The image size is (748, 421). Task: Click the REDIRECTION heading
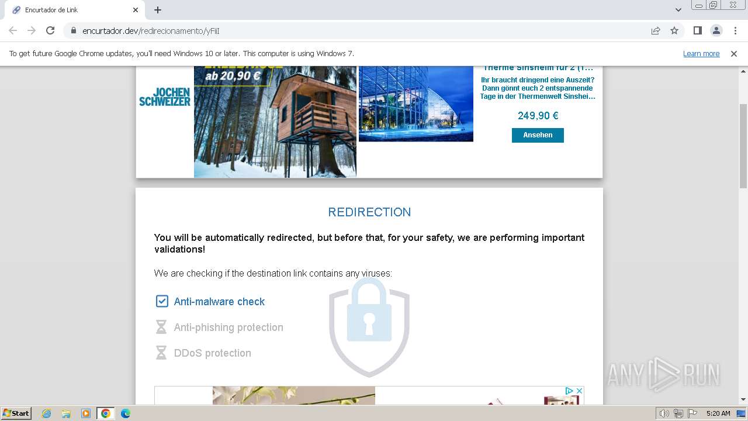(x=369, y=212)
